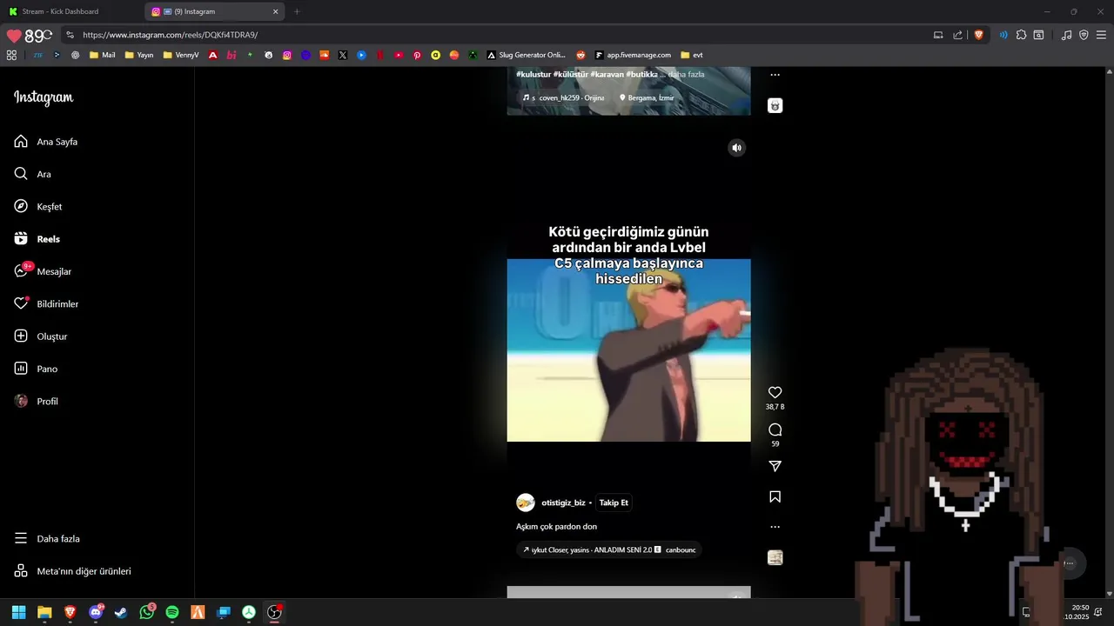Screen dimensions: 1114x626
Task: Click Pinterest bookmark icon
Action: [417, 55]
